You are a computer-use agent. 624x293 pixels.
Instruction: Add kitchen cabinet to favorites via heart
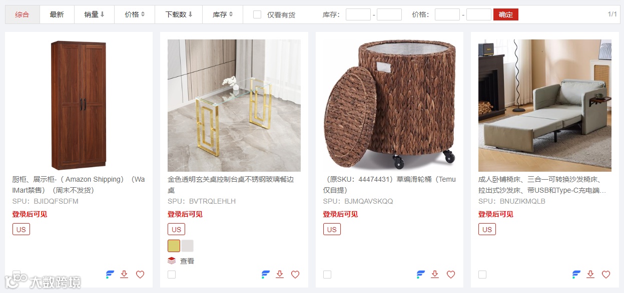click(140, 274)
